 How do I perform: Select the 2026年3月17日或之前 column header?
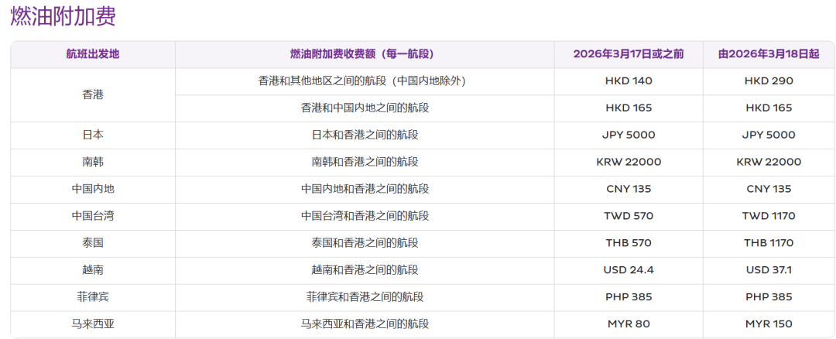point(629,54)
